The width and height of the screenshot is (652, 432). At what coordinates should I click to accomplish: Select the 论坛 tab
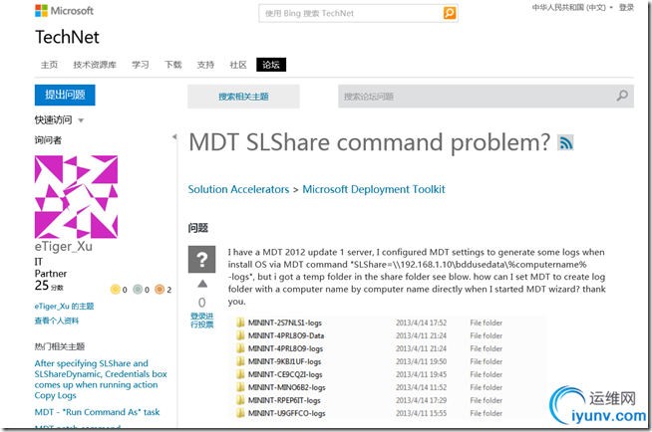[271, 65]
